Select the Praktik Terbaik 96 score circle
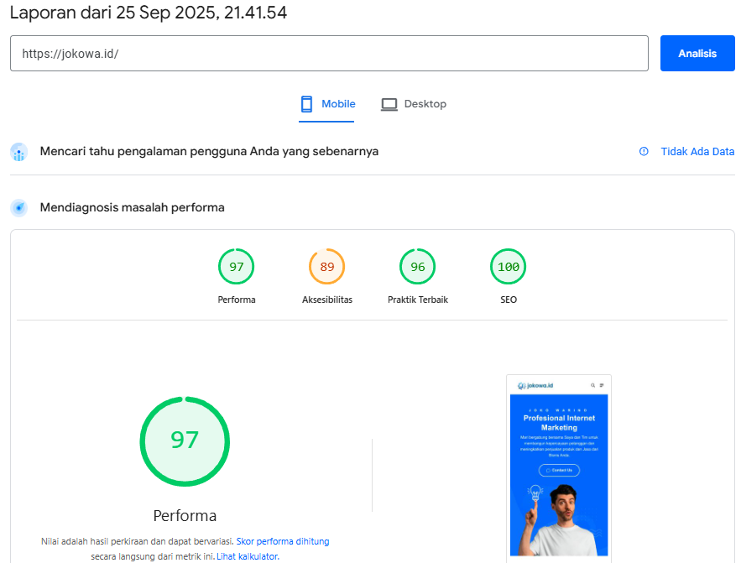741x563 pixels. [417, 266]
